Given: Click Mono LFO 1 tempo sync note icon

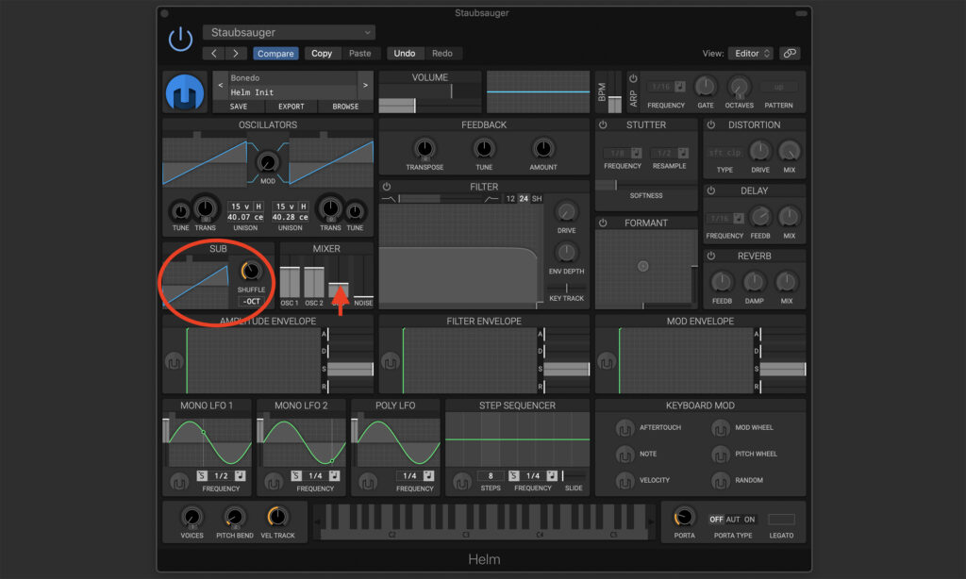Looking at the screenshot, I should coord(240,475).
